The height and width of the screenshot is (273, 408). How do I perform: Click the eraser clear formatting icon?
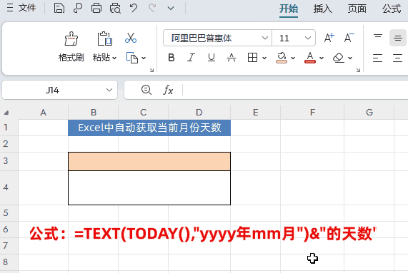coord(338,58)
